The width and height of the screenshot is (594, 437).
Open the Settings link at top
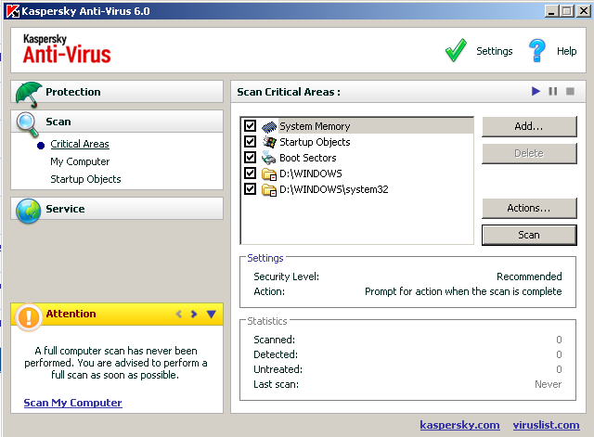[x=495, y=51]
